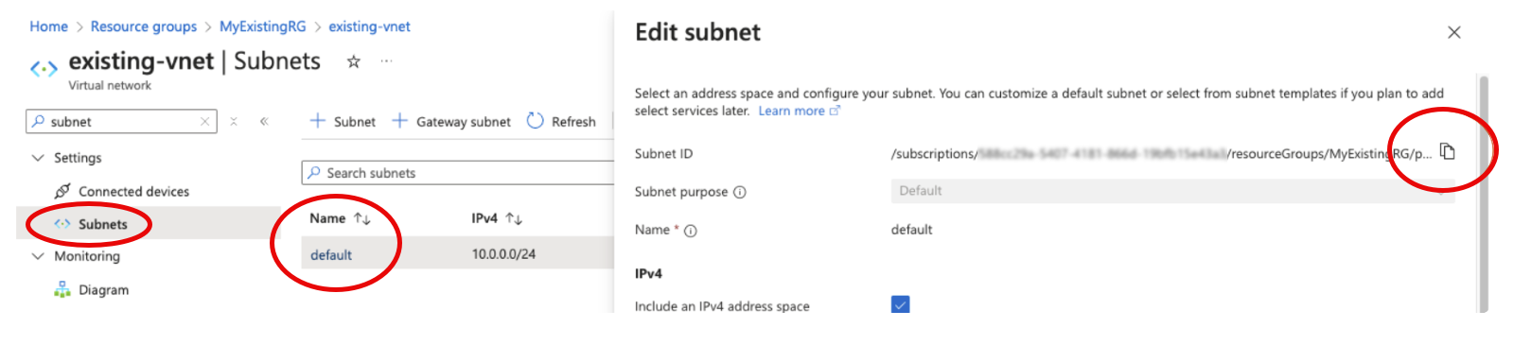Screen dimensions: 1514x345
Task: Open the Subnet purpose dropdown
Action: coord(1172,191)
